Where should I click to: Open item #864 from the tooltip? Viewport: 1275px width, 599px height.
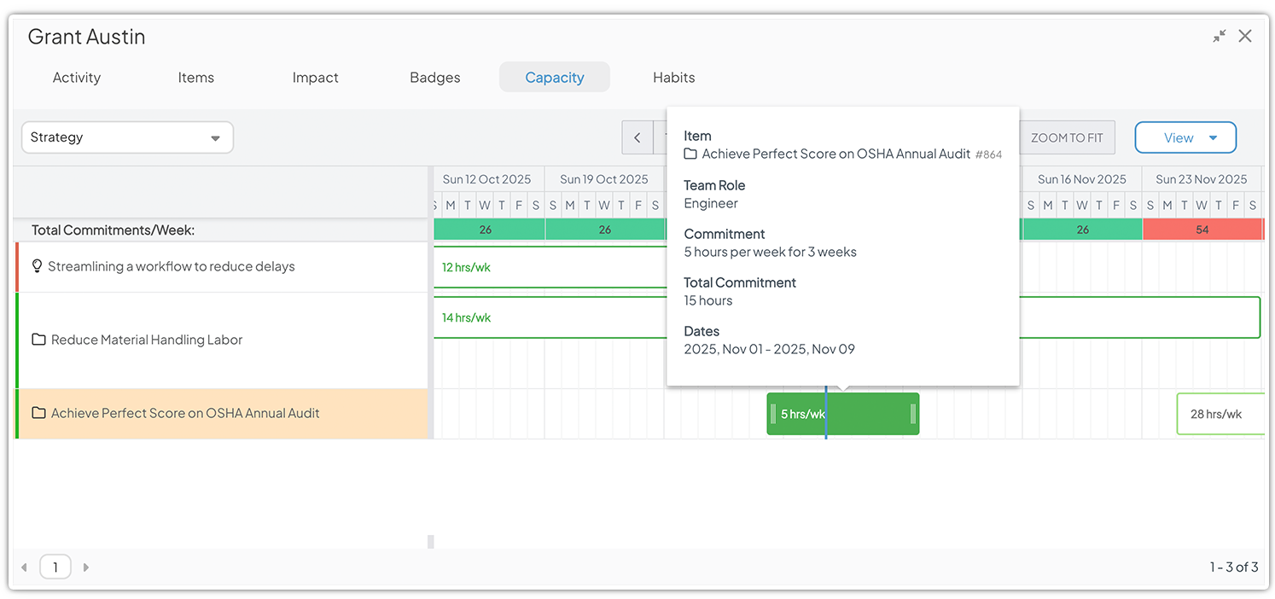988,154
